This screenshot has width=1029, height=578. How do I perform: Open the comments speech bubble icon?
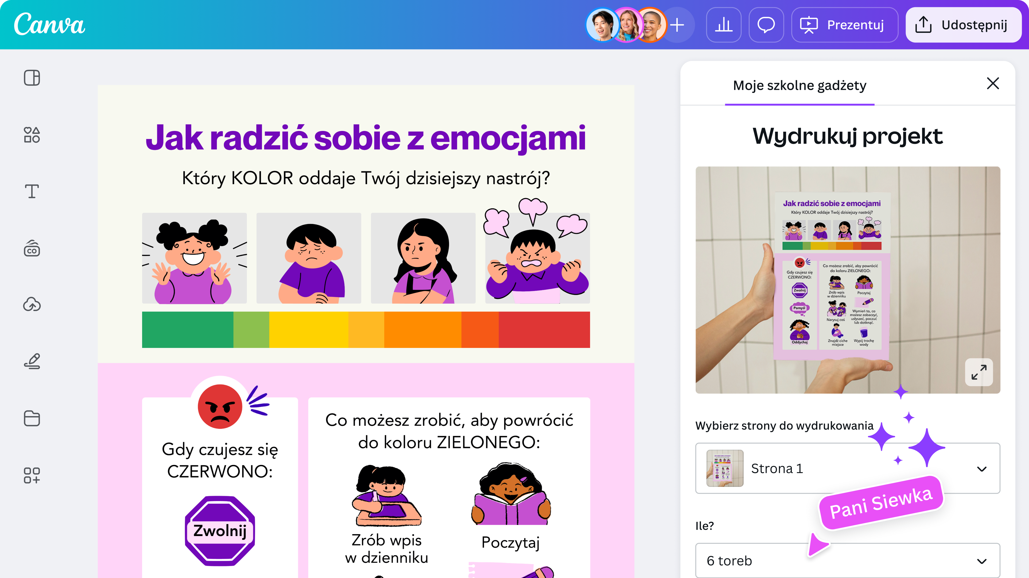pos(766,25)
